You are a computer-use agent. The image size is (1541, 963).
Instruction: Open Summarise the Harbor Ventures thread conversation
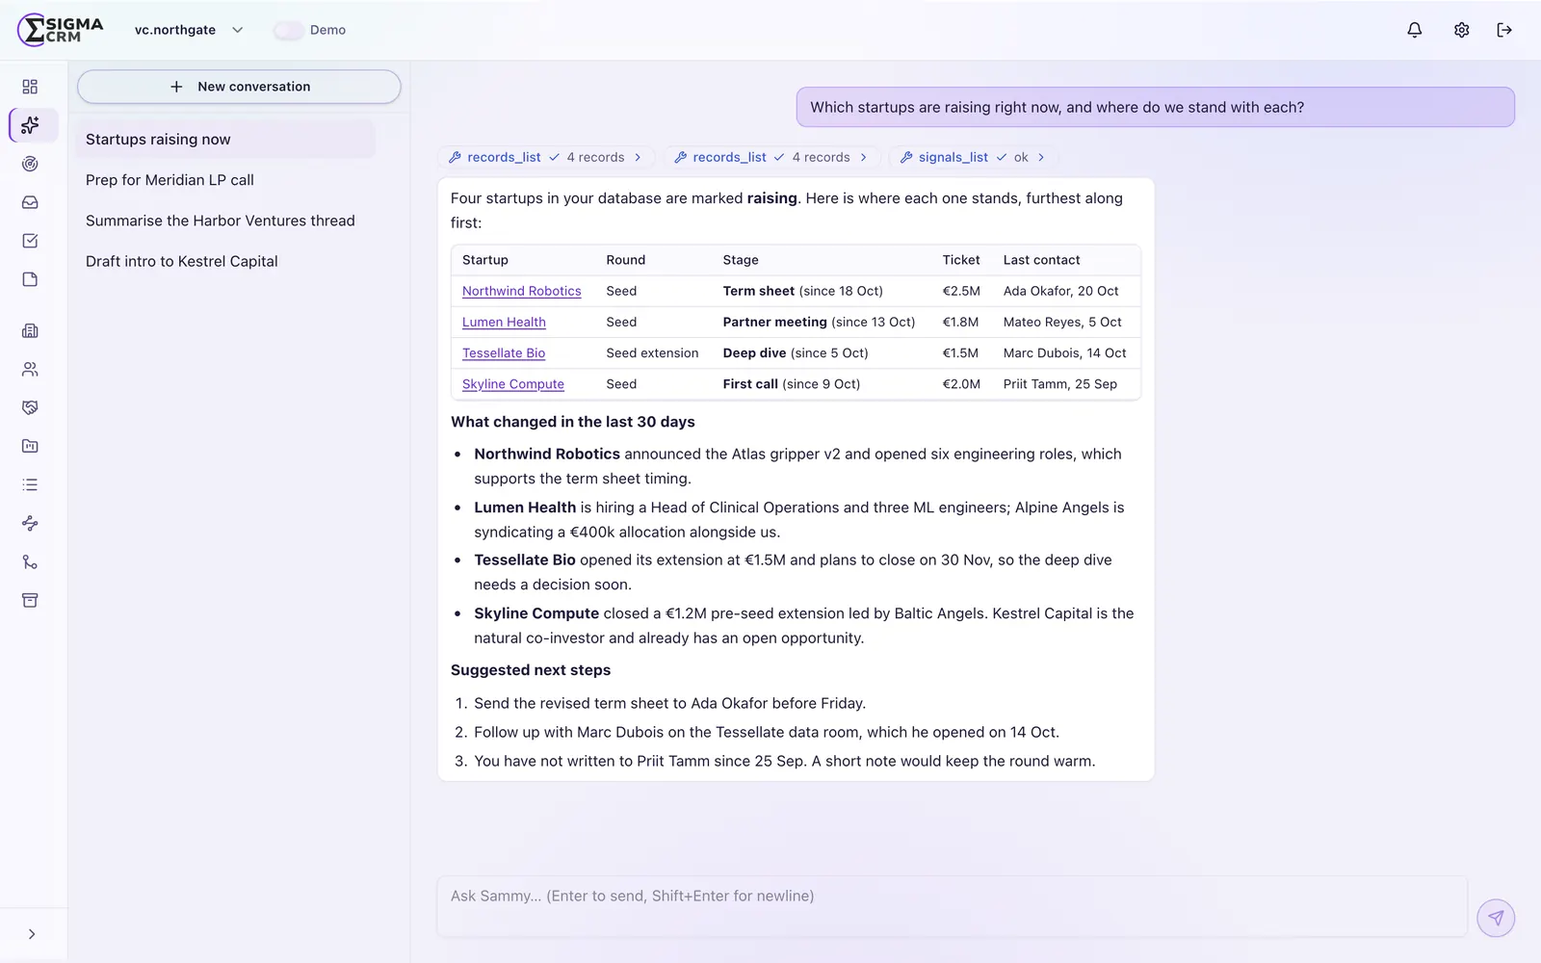[x=225, y=221]
